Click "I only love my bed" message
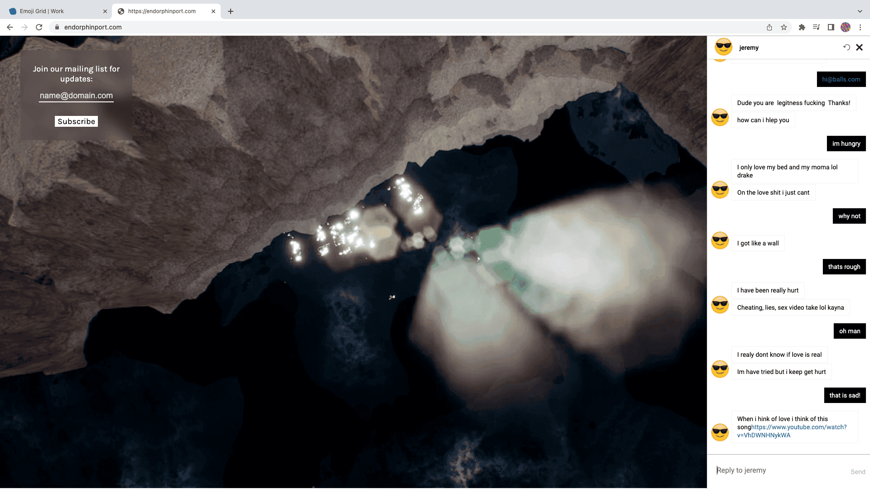 [x=795, y=171]
